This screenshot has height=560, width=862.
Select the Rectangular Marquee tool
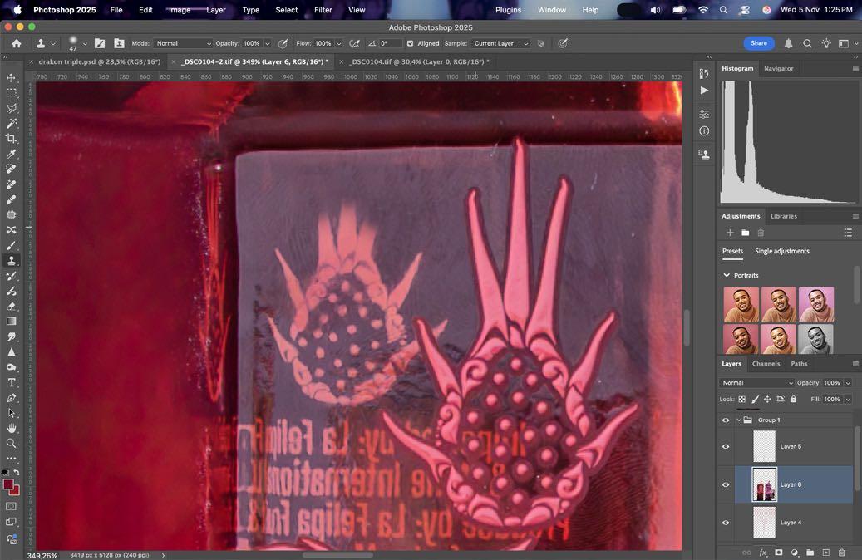click(x=11, y=93)
